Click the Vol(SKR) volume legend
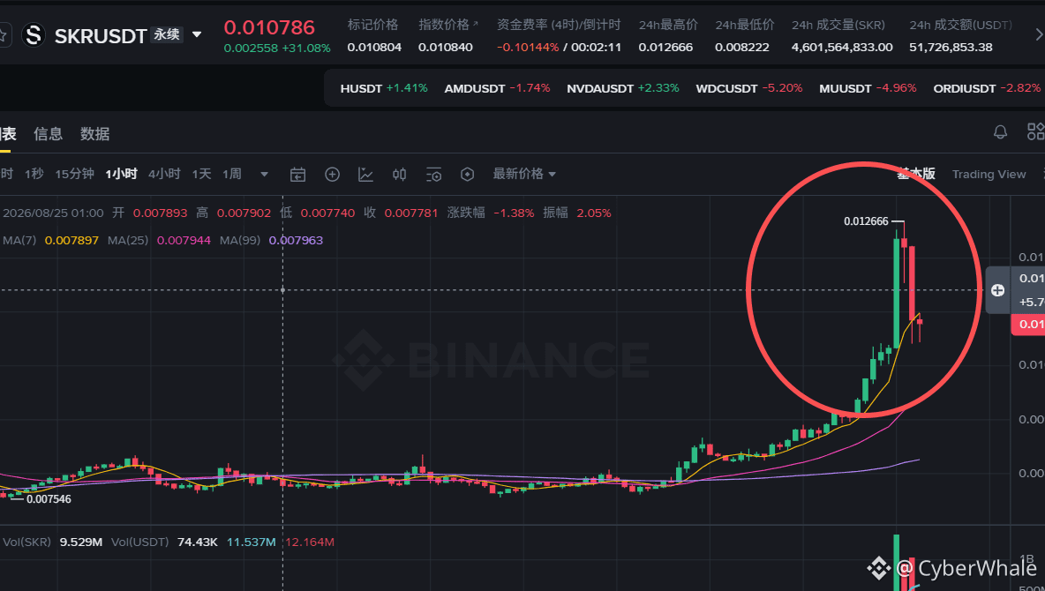The width and height of the screenshot is (1045, 591). (x=53, y=542)
